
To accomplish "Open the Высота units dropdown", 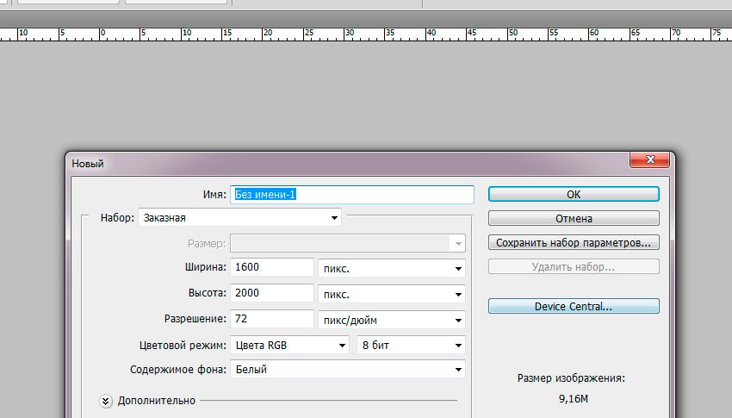I will pos(391,294).
